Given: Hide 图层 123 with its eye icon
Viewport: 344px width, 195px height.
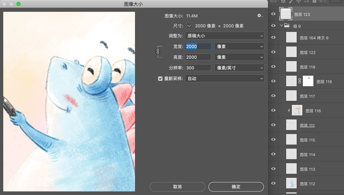Looking at the screenshot, I should [273, 14].
